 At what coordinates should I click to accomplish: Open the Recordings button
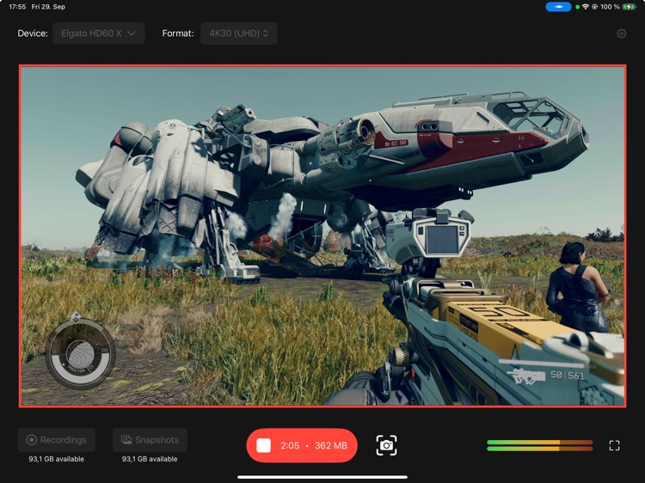[57, 440]
